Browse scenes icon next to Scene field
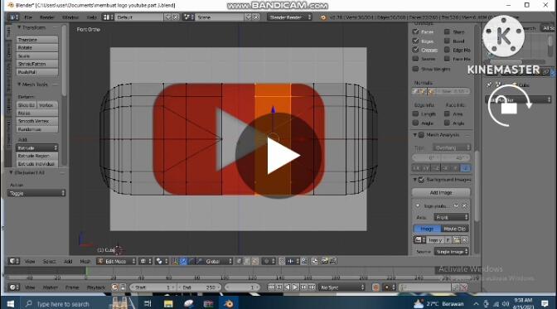 coord(188,17)
